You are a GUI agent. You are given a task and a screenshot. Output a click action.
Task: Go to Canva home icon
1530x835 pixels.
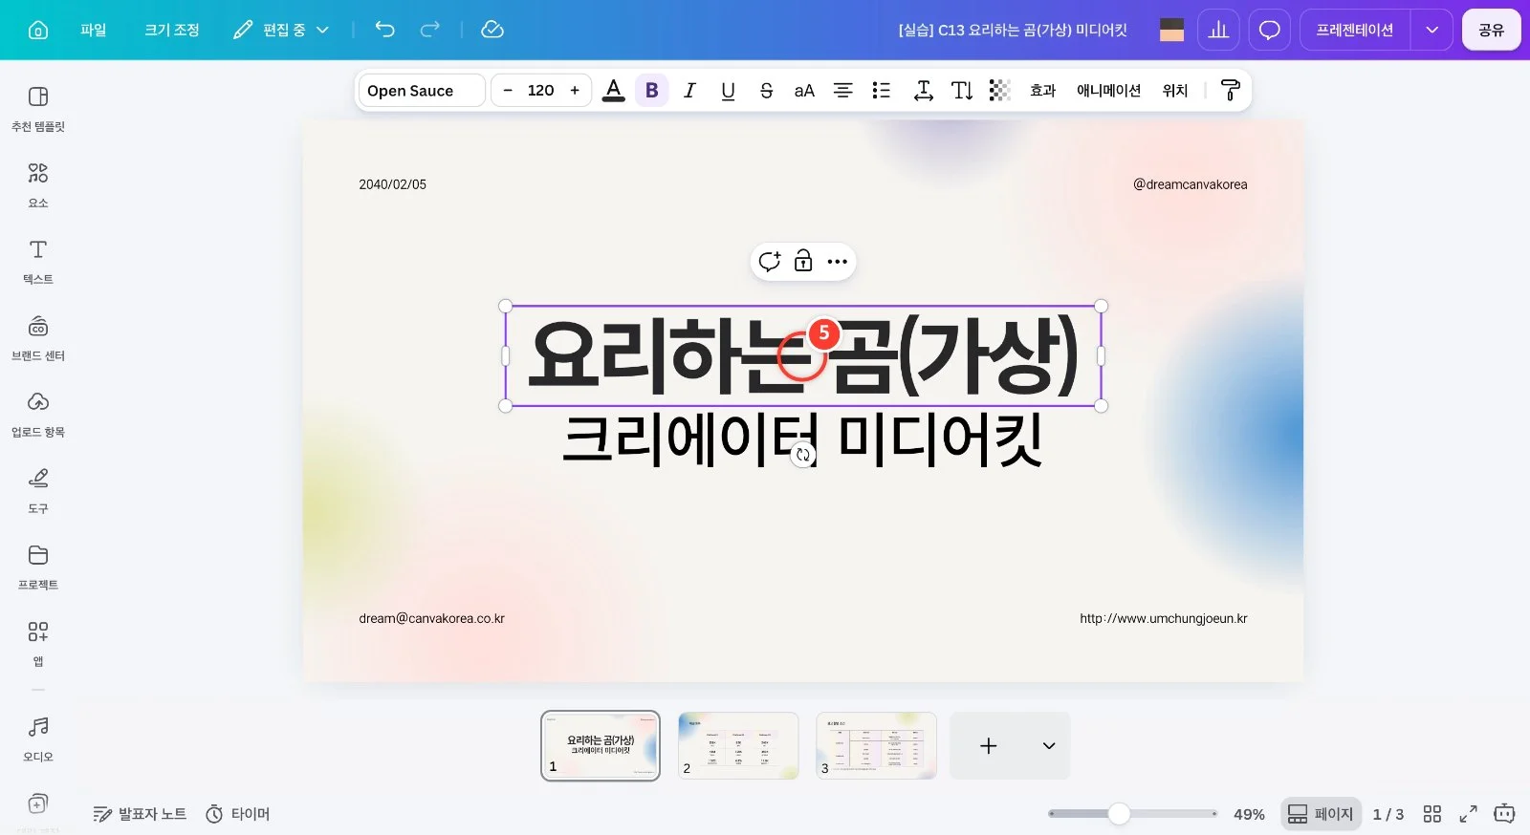[x=38, y=30]
